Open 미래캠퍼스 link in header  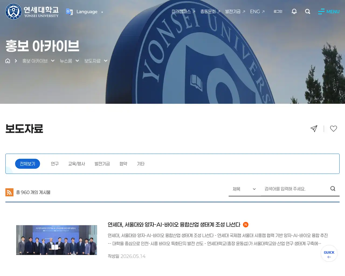point(184,11)
